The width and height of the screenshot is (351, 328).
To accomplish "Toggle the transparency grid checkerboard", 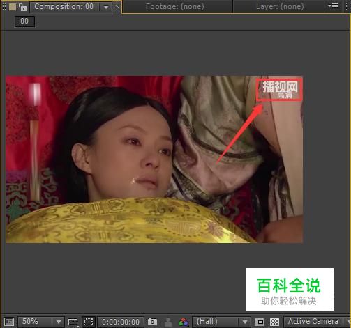I will tap(274, 322).
